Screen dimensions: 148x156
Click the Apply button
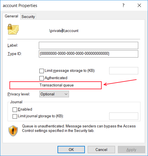(131, 150)
